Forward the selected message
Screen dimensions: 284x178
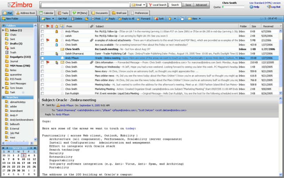(x=143, y=19)
